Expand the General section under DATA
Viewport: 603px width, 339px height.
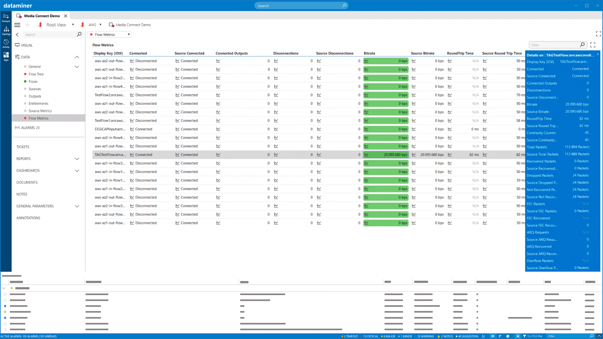point(77,66)
